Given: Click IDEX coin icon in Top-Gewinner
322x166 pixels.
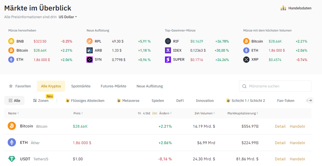Looking at the screenshot, I should tap(168, 50).
